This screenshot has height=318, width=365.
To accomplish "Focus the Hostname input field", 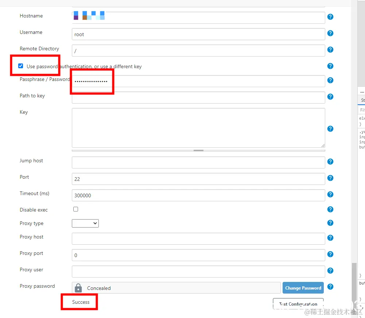I will pos(198,18).
